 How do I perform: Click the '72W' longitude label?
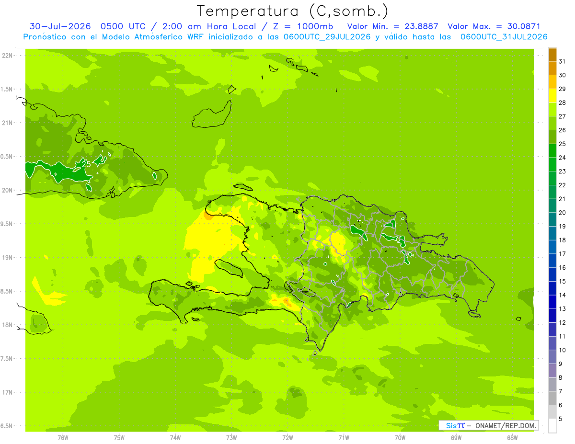(287, 438)
